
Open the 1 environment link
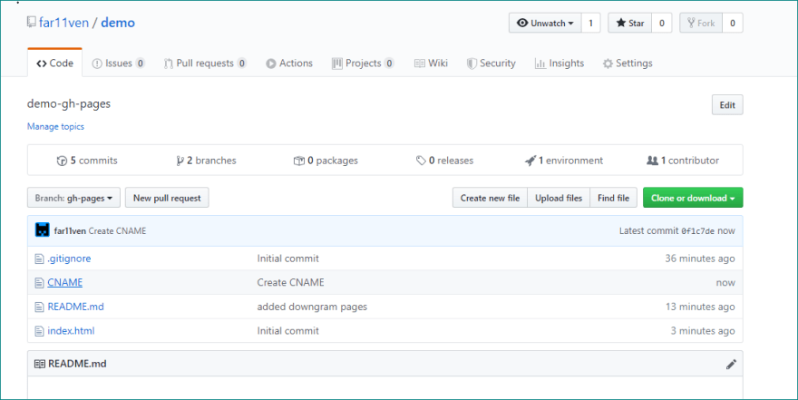[x=564, y=161]
